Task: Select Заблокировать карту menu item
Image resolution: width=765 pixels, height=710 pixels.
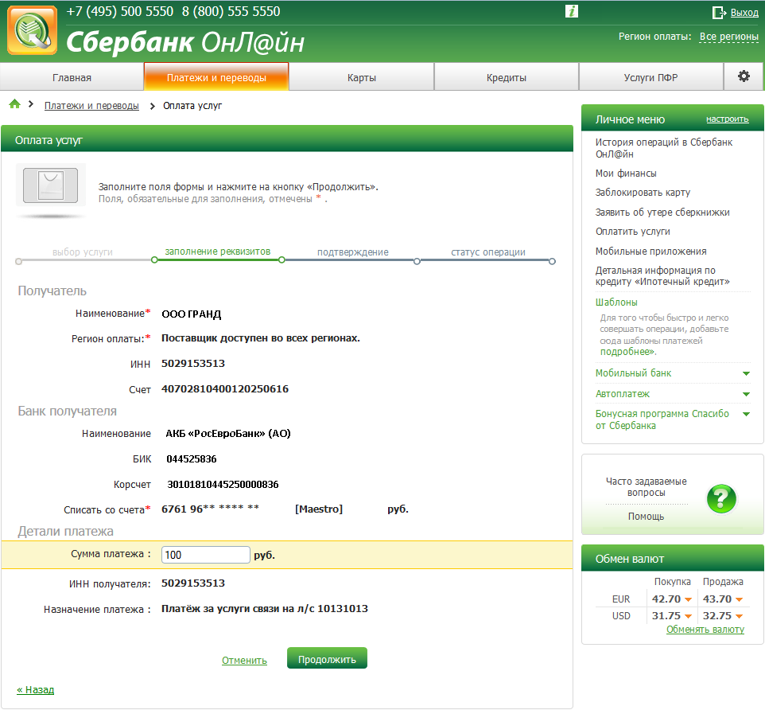Action: coord(643,193)
